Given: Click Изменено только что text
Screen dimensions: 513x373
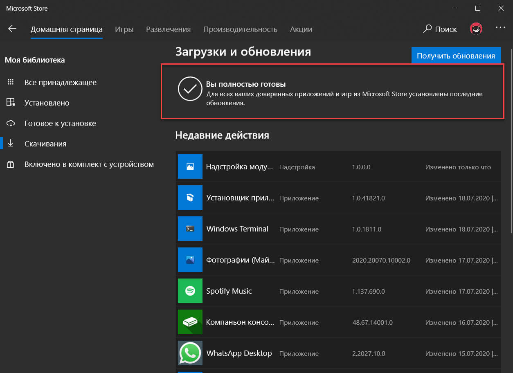Looking at the screenshot, I should click(x=458, y=167).
